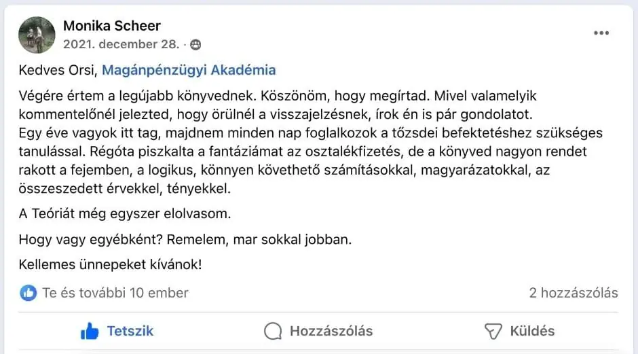Toggle the Tetszik like label
Viewport: 638px width, 354px height.
pyautogui.click(x=130, y=331)
